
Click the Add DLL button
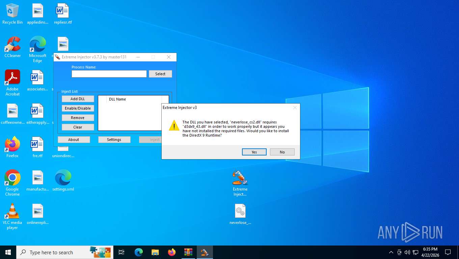(x=78, y=99)
